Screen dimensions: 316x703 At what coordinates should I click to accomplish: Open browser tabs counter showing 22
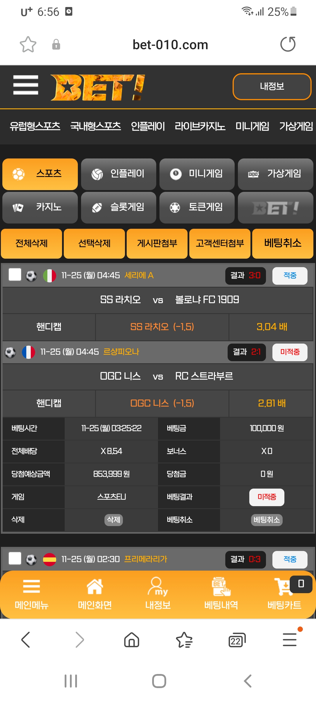click(x=237, y=640)
